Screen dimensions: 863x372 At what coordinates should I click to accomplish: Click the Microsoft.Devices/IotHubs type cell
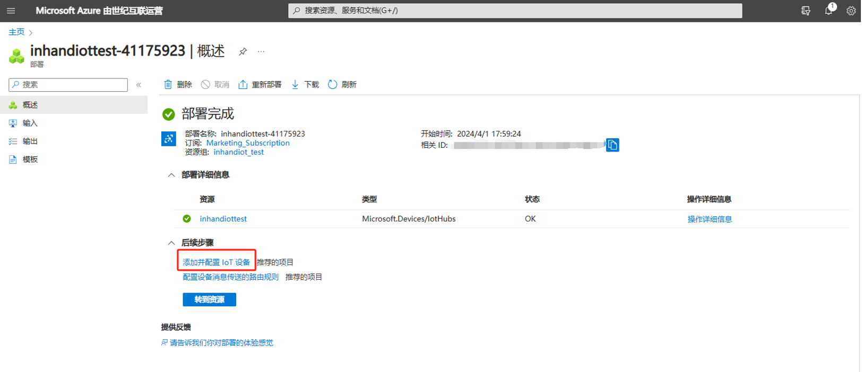coord(409,219)
